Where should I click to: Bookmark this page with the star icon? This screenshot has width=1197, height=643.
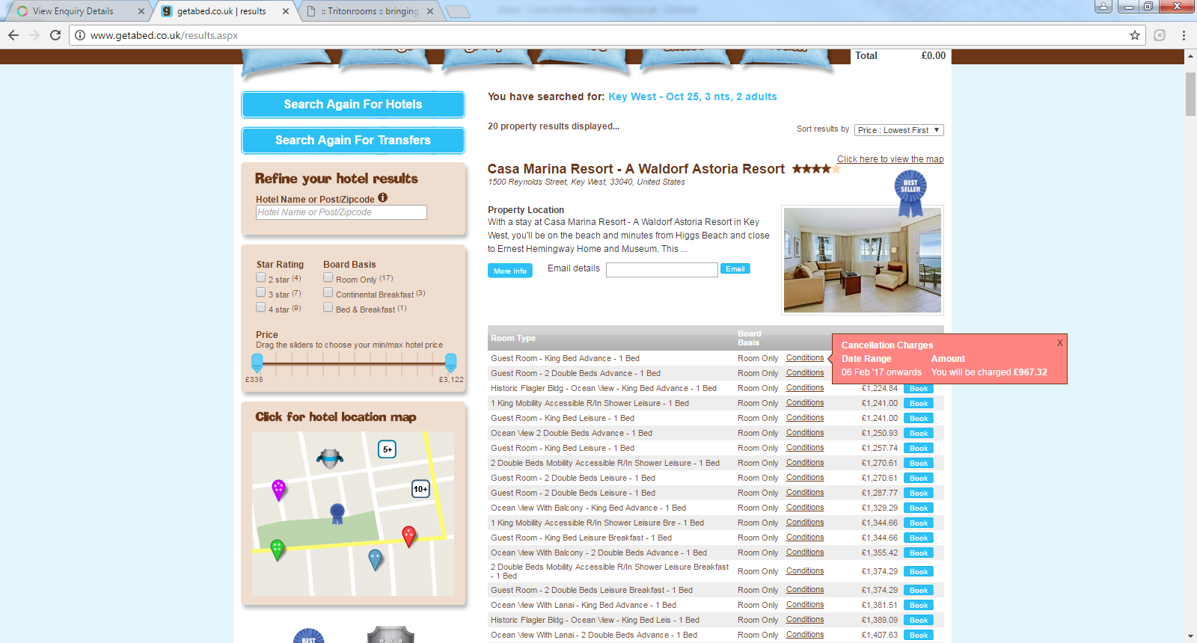pos(1135,35)
